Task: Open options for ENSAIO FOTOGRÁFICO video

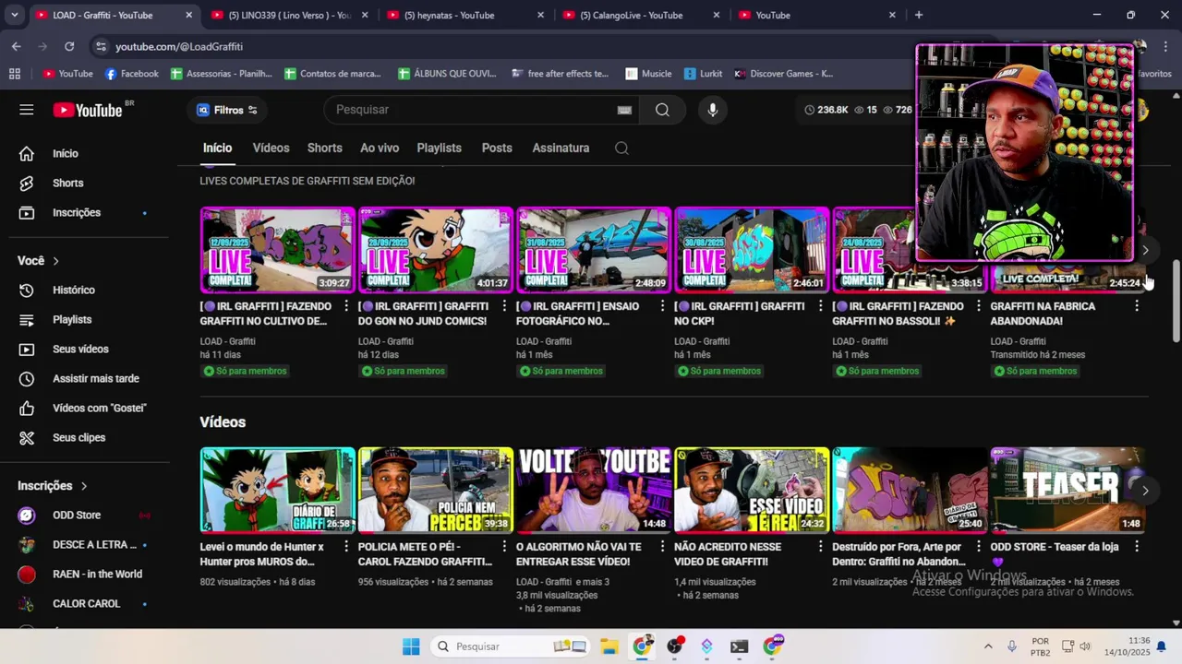Action: (662, 306)
